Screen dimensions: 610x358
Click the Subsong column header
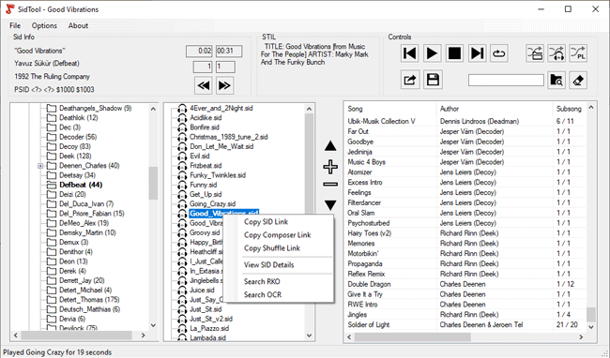pos(569,109)
